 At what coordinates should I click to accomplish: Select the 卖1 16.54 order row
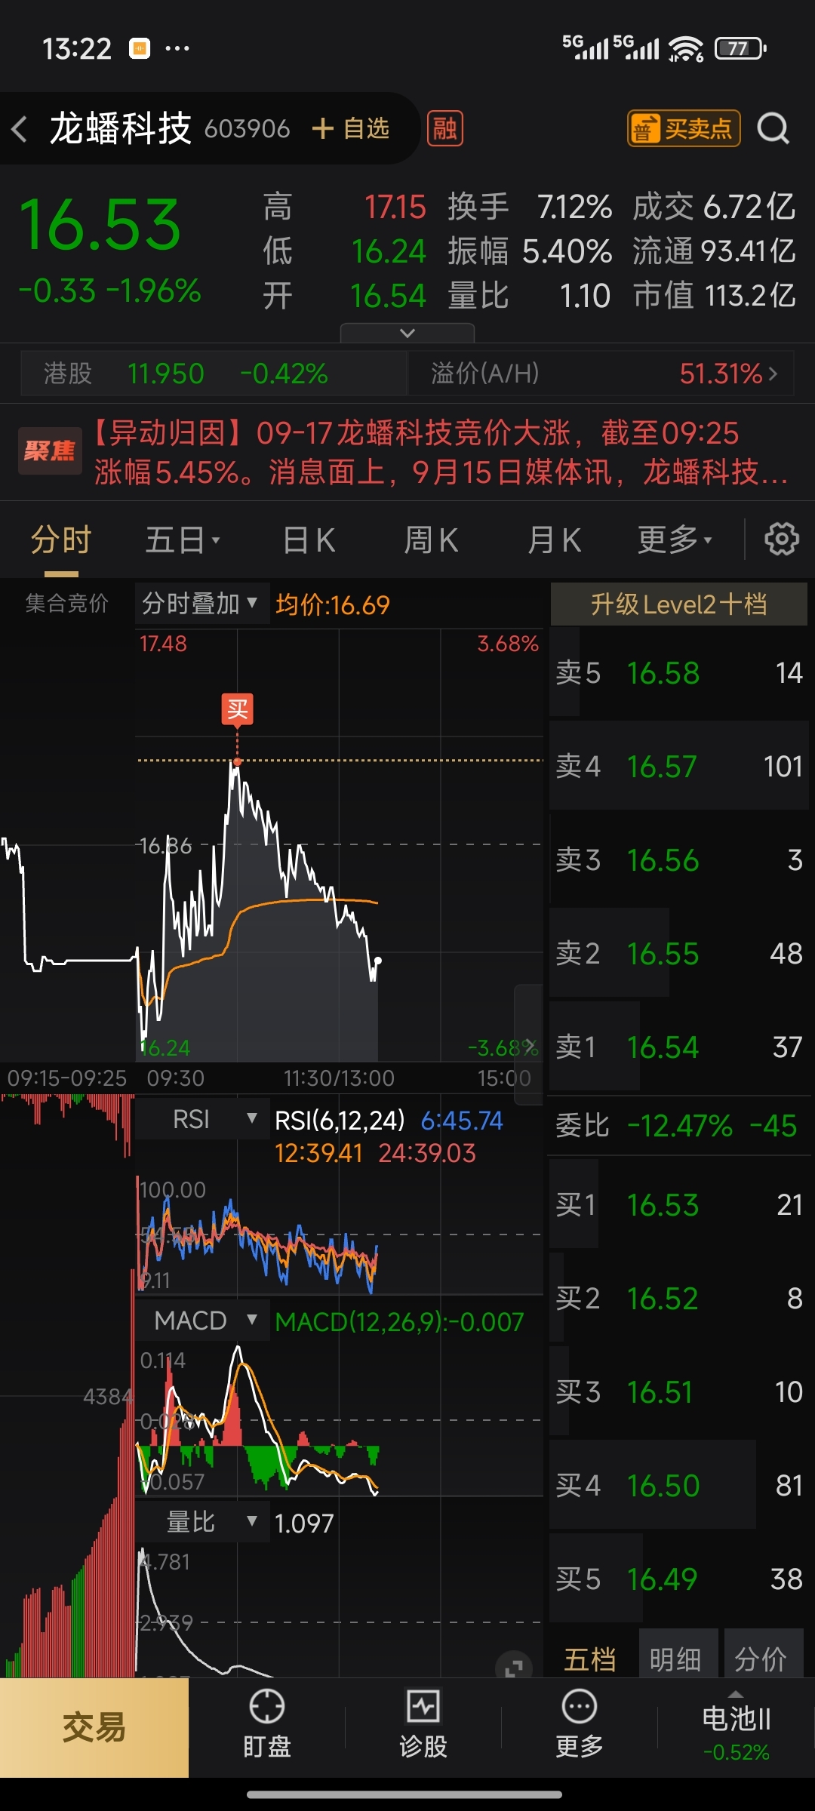click(678, 1047)
